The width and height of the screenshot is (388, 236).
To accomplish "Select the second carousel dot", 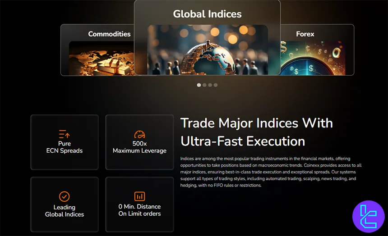I will (x=204, y=85).
